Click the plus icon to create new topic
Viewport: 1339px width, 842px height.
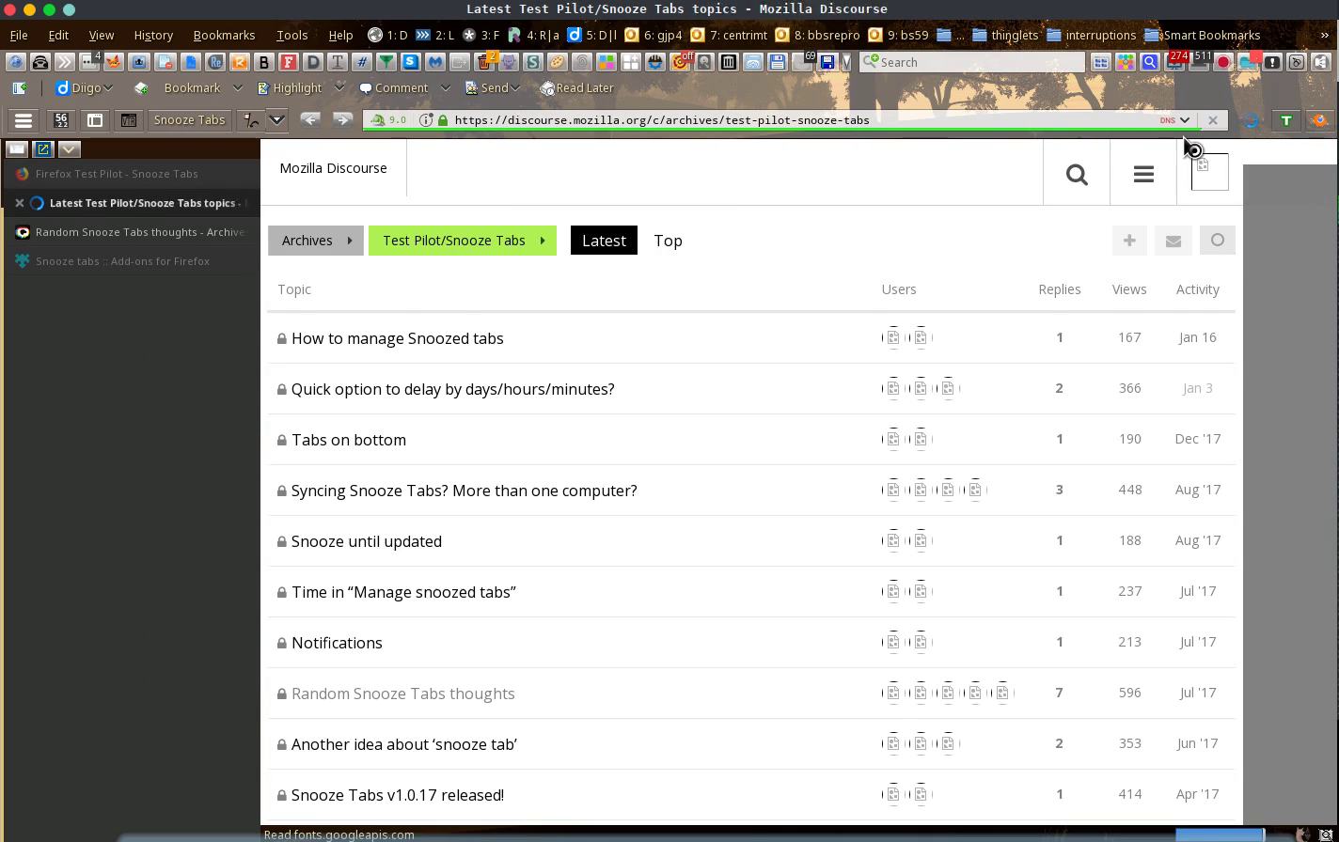coord(1128,241)
